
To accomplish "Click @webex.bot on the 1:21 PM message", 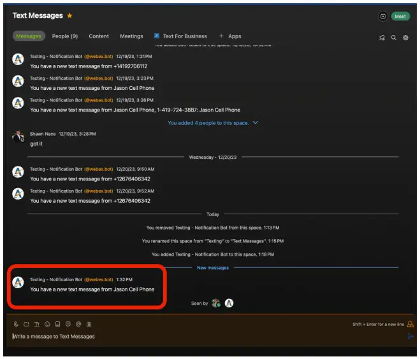I will click(x=99, y=57).
